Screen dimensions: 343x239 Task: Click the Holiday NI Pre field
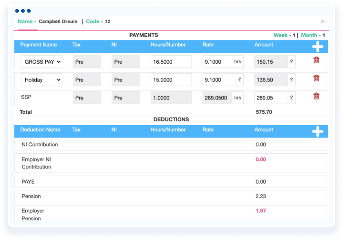(x=126, y=80)
